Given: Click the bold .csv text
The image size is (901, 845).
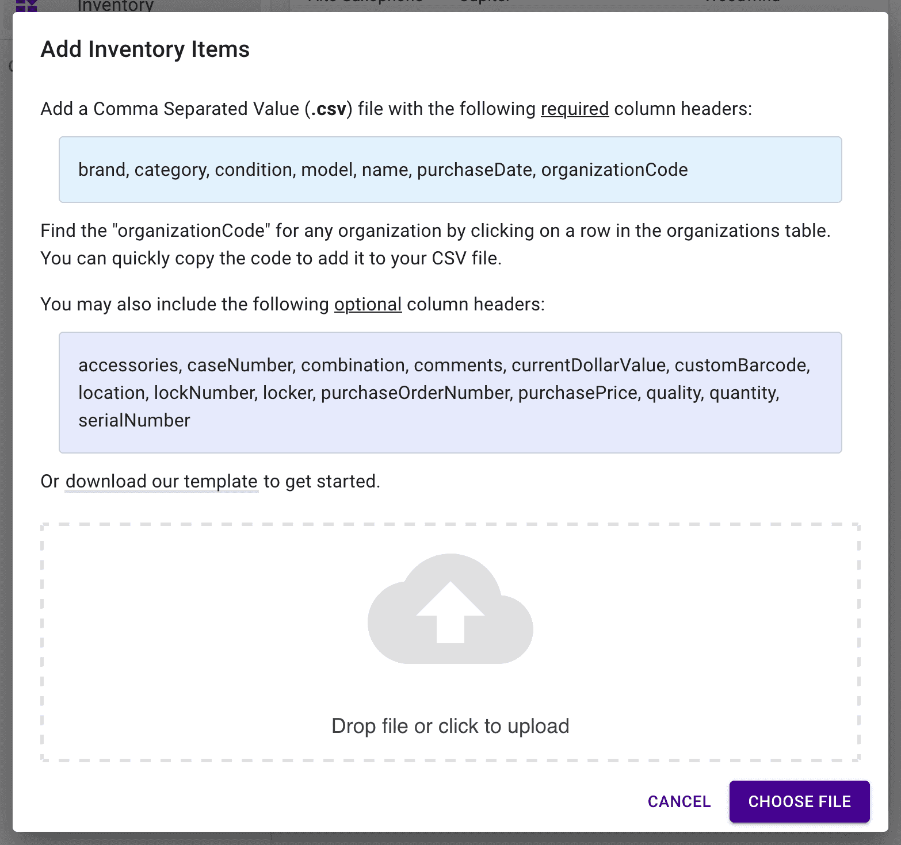Looking at the screenshot, I should coord(329,109).
